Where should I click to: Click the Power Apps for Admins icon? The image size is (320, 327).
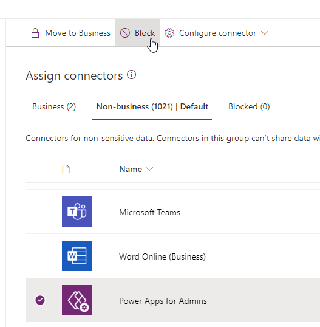(x=77, y=300)
